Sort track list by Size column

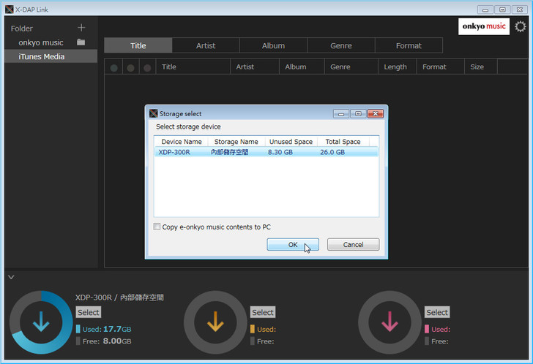point(481,67)
